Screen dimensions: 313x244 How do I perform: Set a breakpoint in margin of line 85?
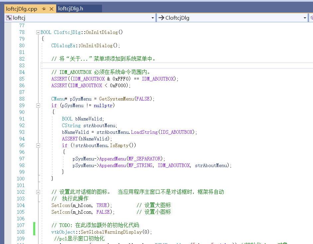[8, 79]
